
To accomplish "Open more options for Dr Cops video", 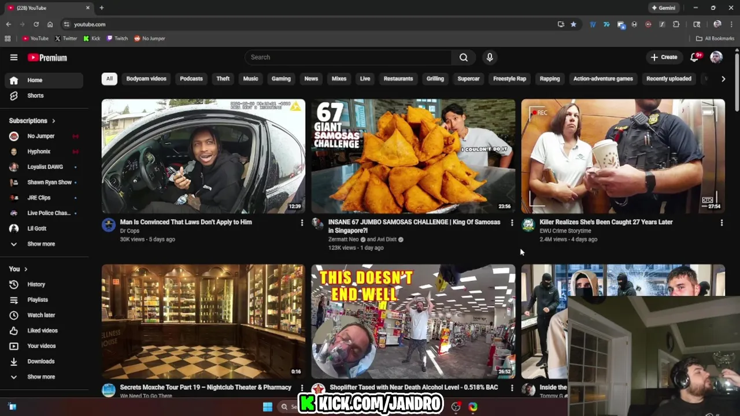I will click(x=301, y=222).
